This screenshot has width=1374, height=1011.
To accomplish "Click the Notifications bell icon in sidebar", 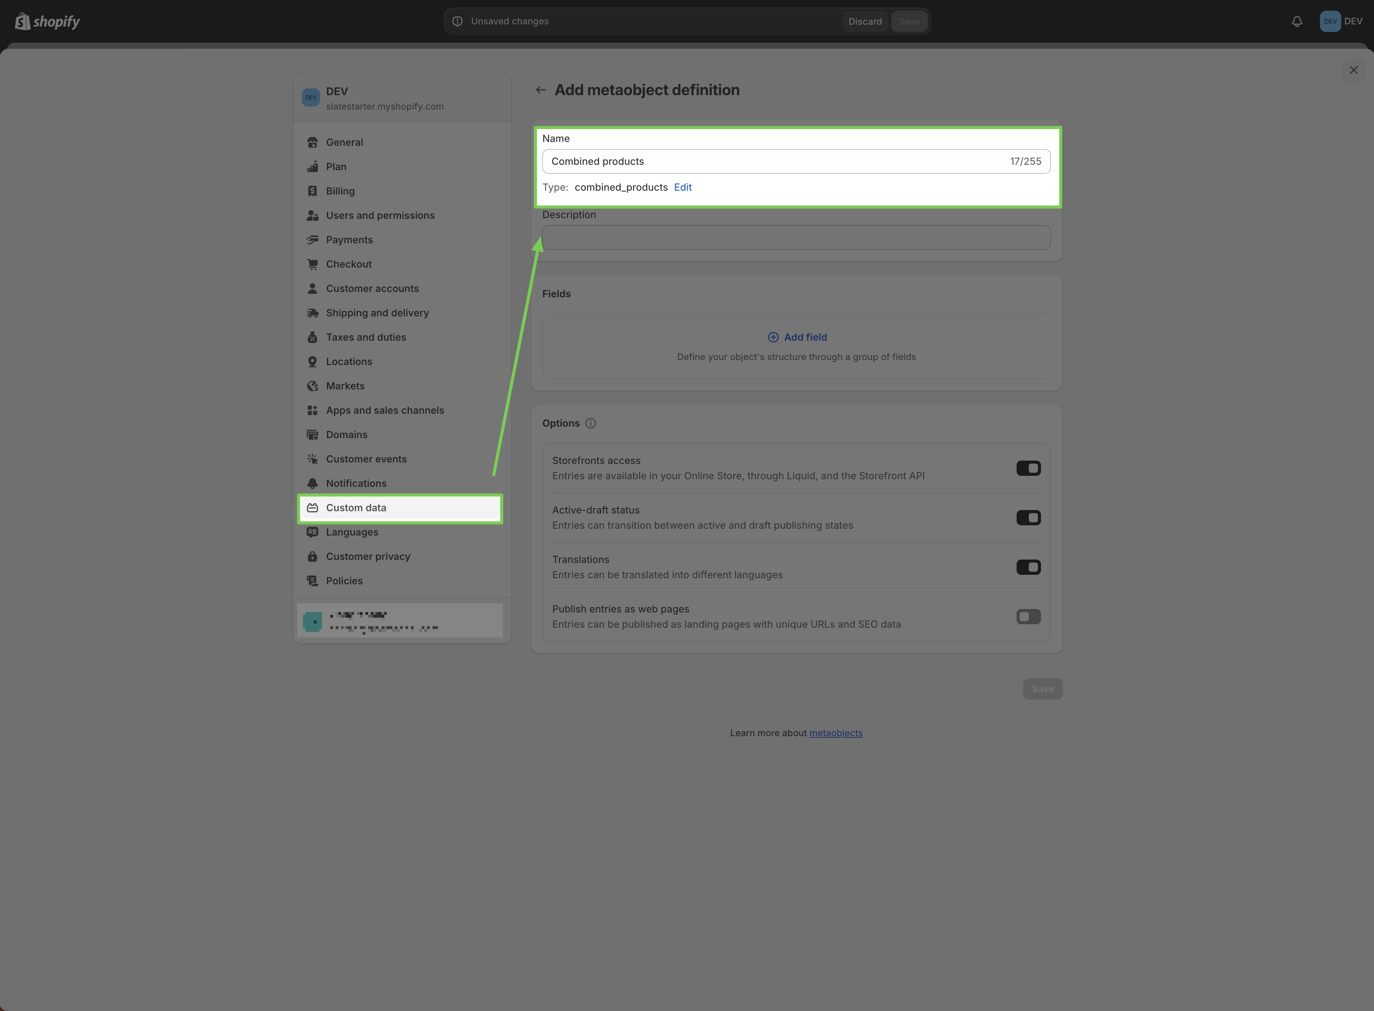I will point(312,483).
